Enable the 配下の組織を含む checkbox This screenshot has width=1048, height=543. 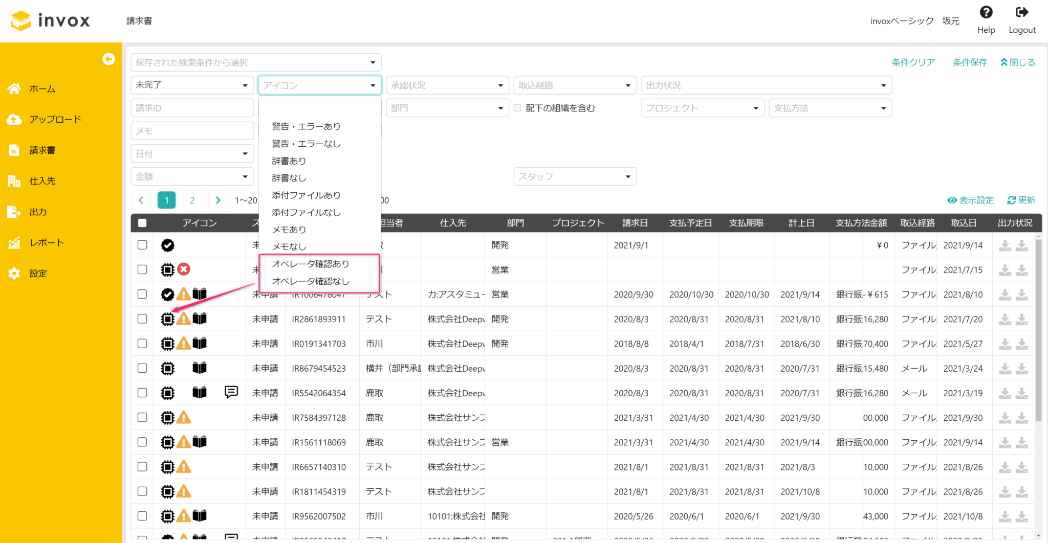click(x=517, y=108)
